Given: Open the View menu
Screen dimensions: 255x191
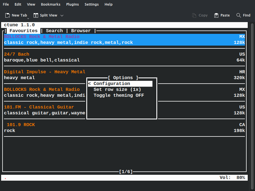Looking at the screenshot, I should pyautogui.click(x=31, y=4).
